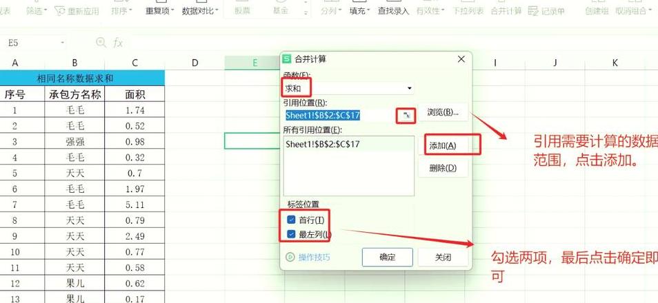Click cell with area value 0.17
Viewport: 658px width, 303px height.
(134, 298)
